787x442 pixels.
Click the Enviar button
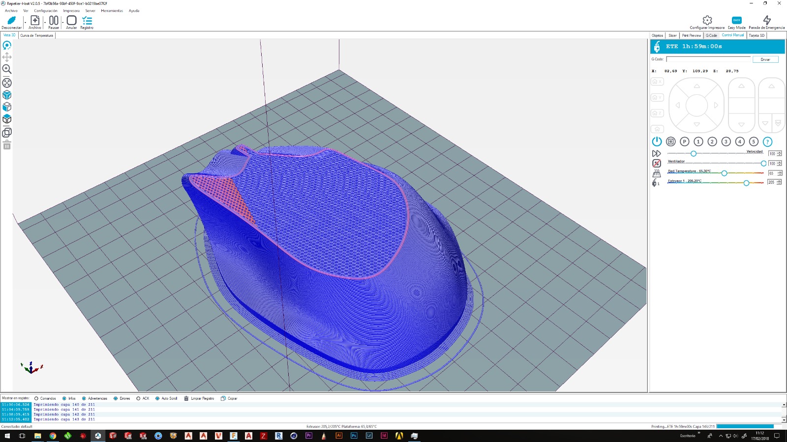pos(765,59)
